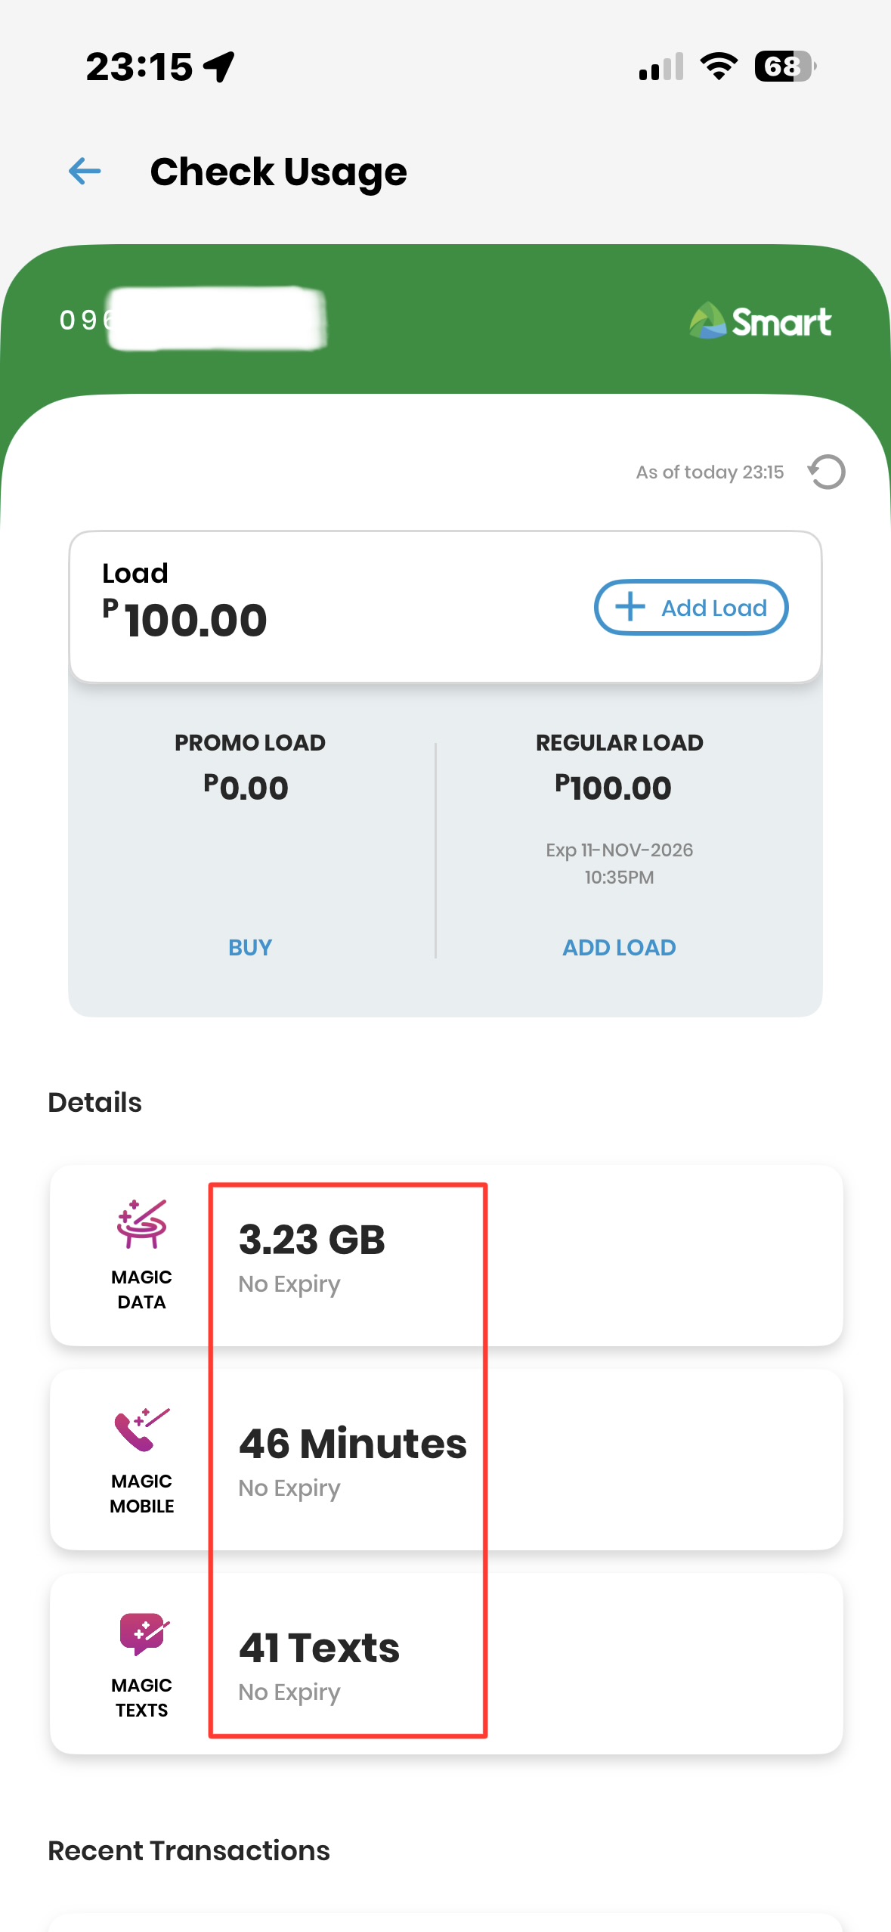Tap the Magic Texts message icon
Image resolution: width=891 pixels, height=1932 pixels.
click(143, 1633)
